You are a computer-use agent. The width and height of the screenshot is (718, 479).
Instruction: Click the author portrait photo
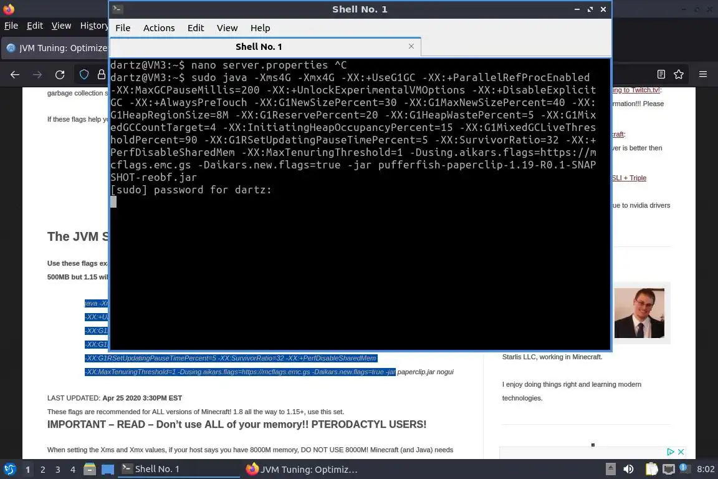tap(639, 313)
